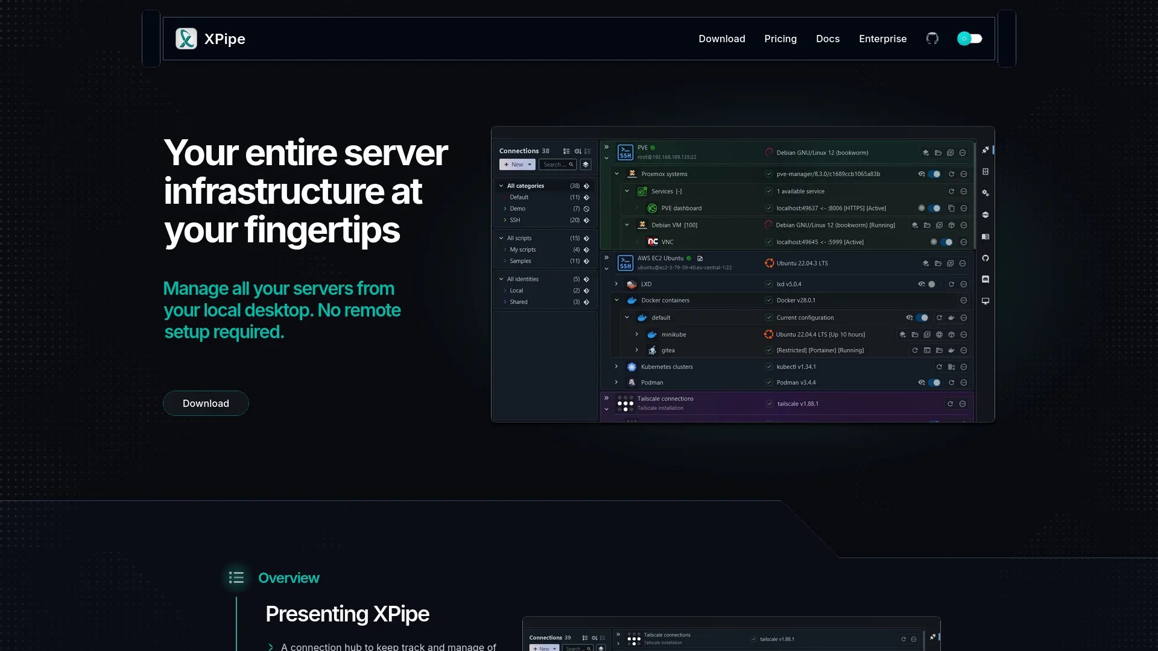Click the Podman icon
1158x651 pixels.
click(631, 382)
